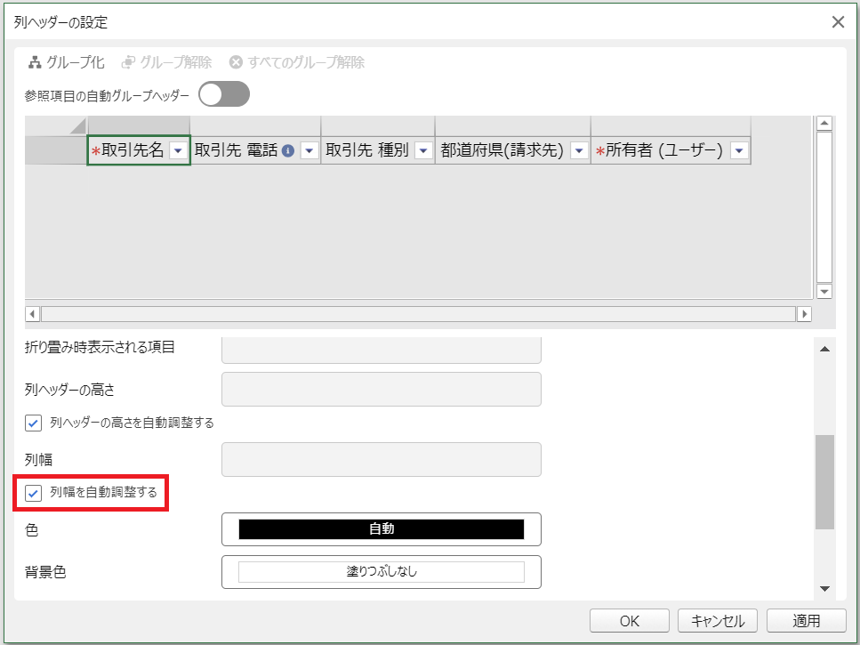
Task: Open dropdown arrow of 取引先 種別 column
Action: [x=423, y=150]
